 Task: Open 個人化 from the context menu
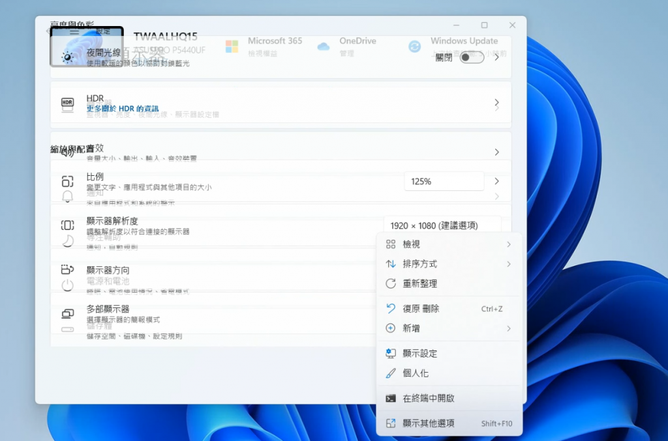click(x=449, y=373)
